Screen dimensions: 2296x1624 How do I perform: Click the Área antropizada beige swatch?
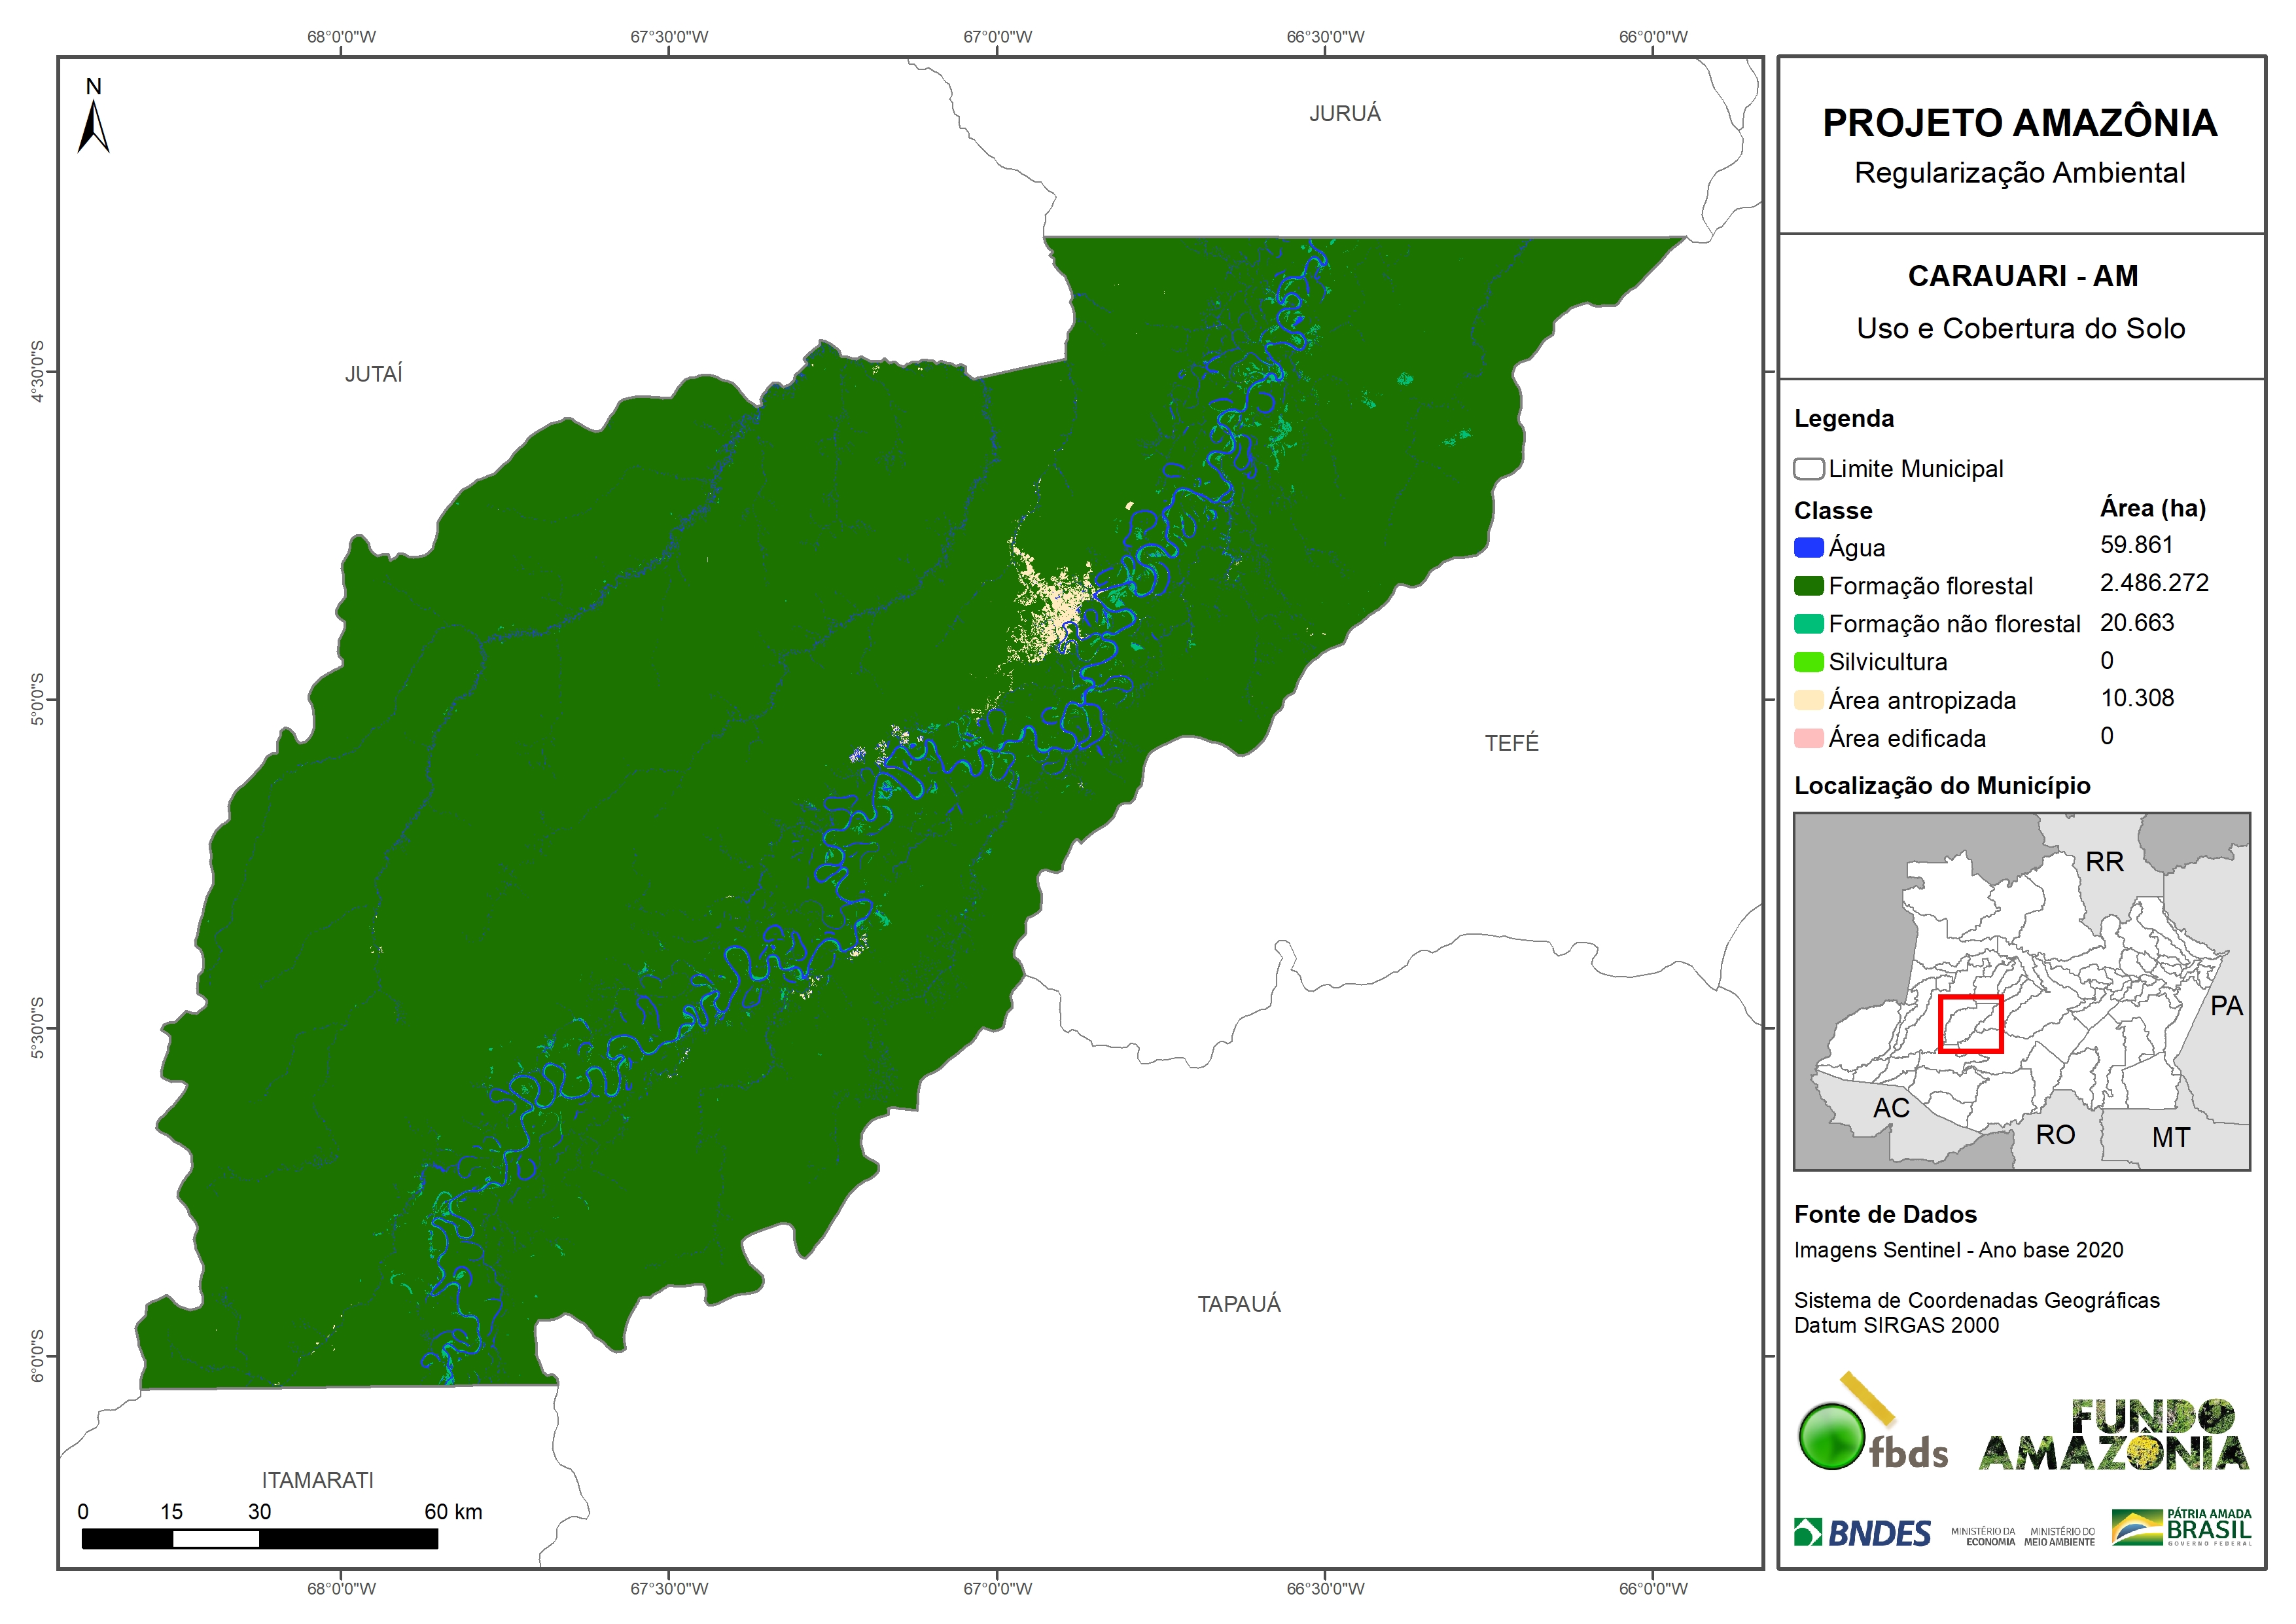click(1808, 700)
